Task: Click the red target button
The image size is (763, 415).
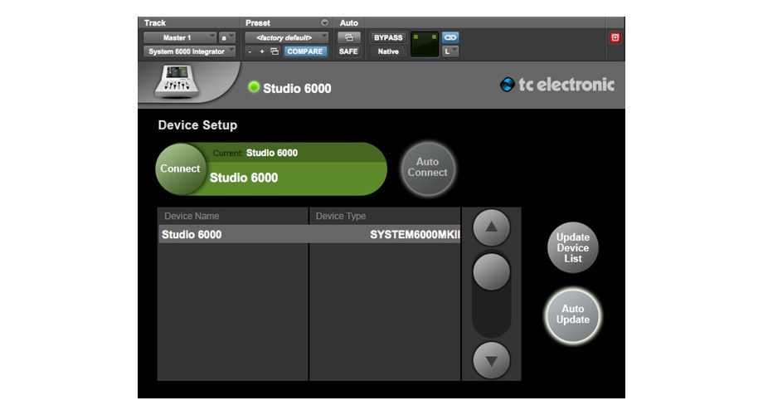Action: pos(615,37)
